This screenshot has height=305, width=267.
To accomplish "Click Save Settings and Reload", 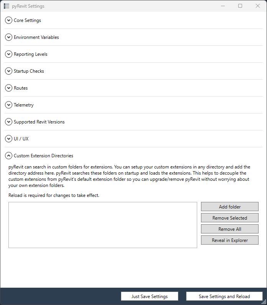I will pyautogui.click(x=224, y=296).
